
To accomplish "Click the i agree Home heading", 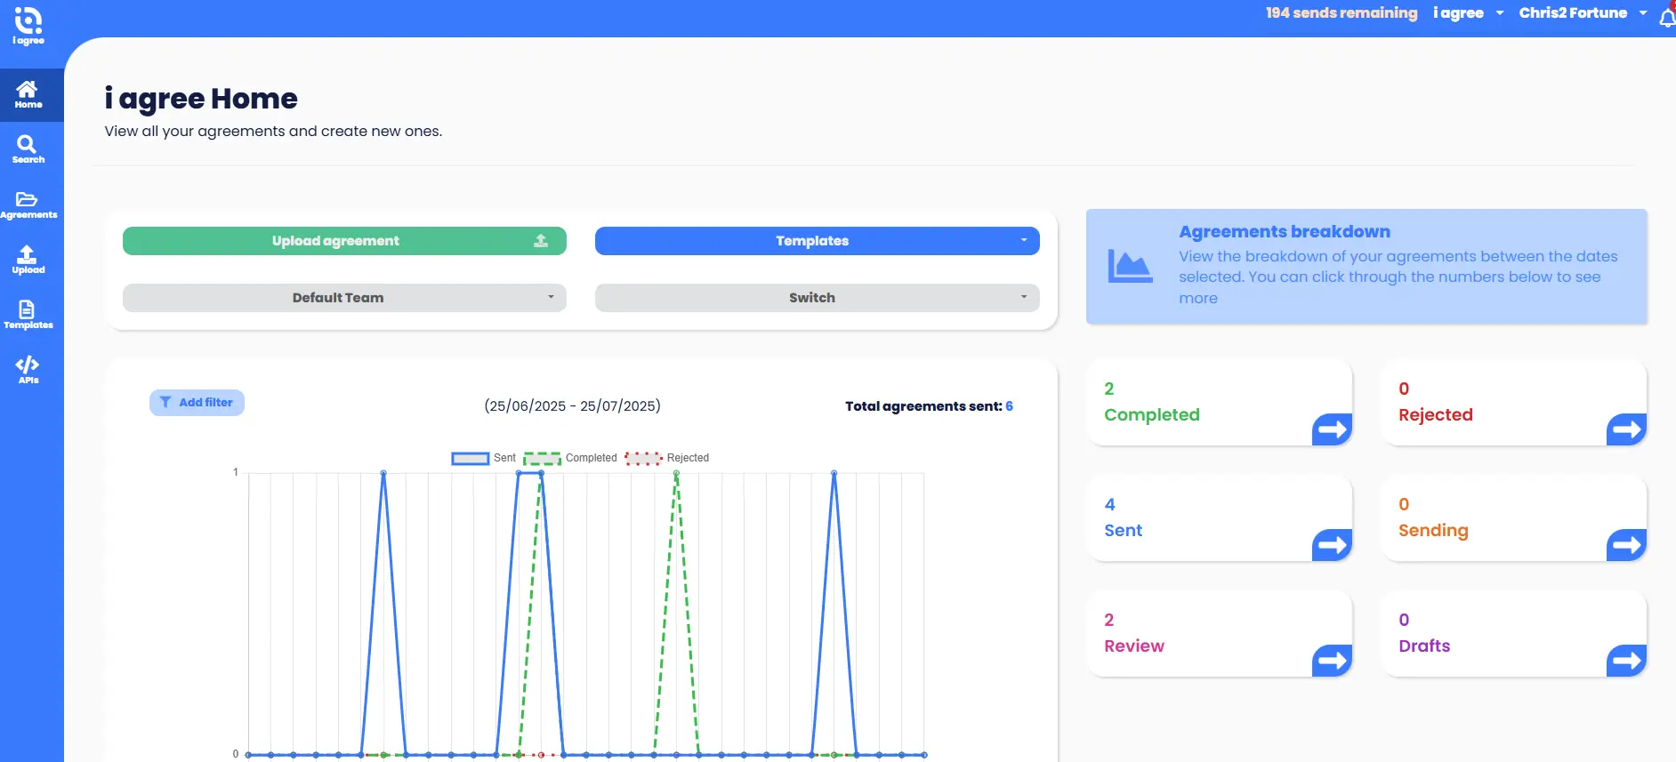I will coord(201,99).
